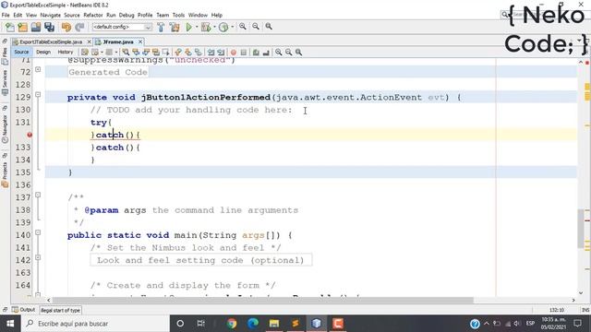Click the Open Project toolbar icon
Screen dimensions: 591x332
(36, 27)
